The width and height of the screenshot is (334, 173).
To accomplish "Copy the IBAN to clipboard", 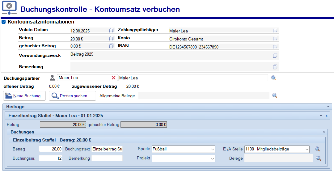I will [x=275, y=47].
